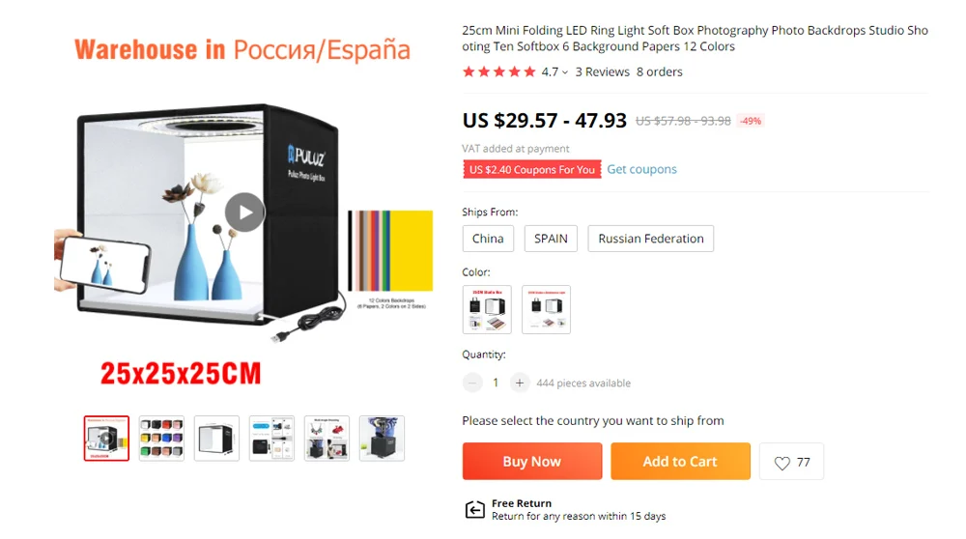966x539 pixels.
Task: Select SPAIN as shipping origin
Action: (x=551, y=239)
